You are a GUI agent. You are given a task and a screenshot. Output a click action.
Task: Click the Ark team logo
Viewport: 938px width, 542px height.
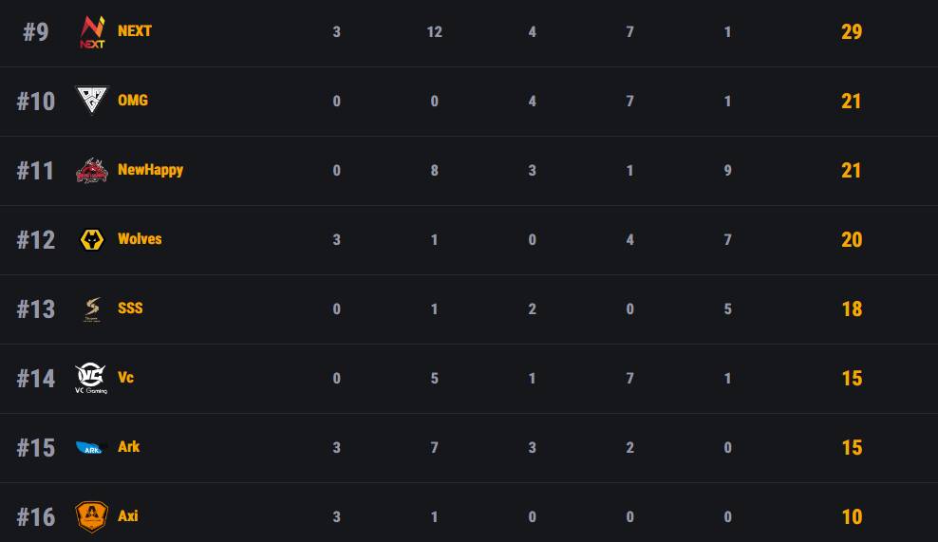(92, 447)
